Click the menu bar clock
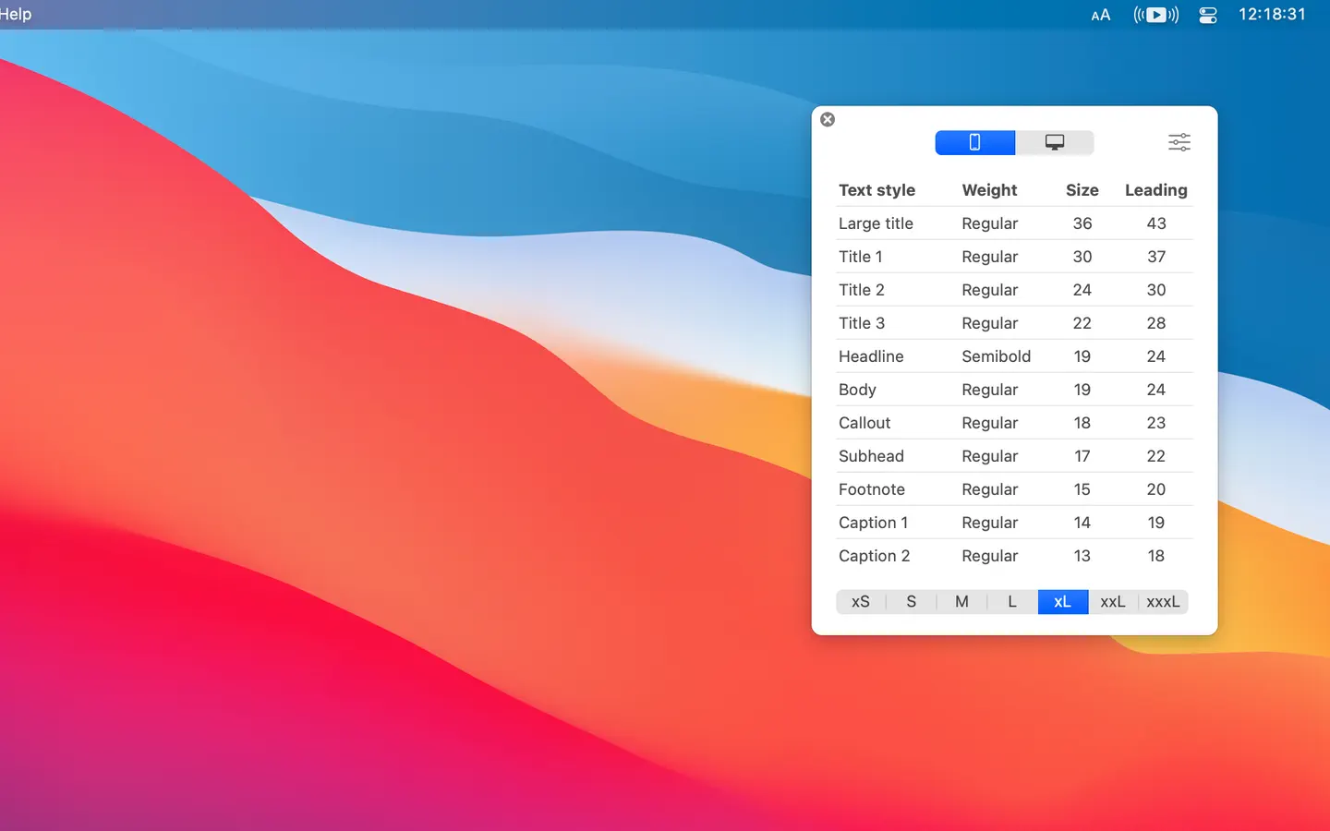 tap(1272, 14)
